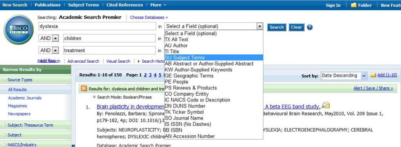Go to results page 3
The height and width of the screenshot is (147, 401).
click(150, 75)
